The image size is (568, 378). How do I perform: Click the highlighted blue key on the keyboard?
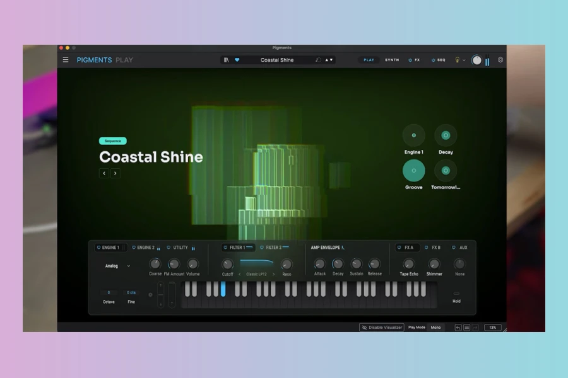click(223, 289)
